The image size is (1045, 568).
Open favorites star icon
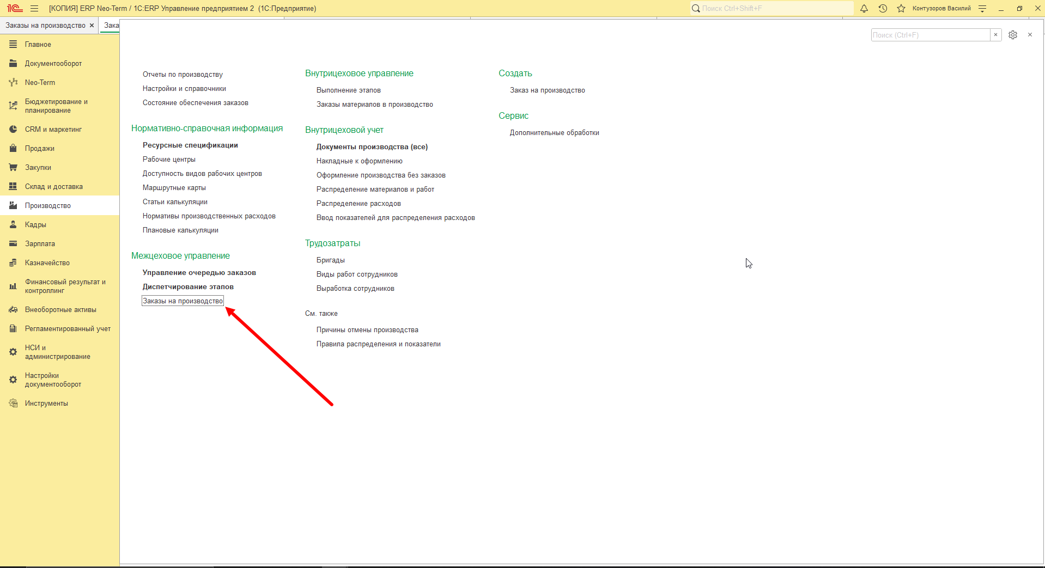(x=901, y=8)
